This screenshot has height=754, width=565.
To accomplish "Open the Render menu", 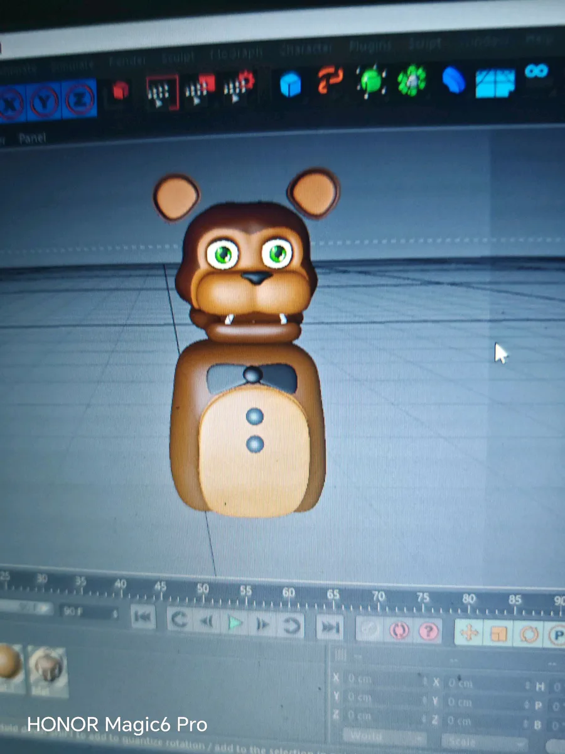I will (x=127, y=61).
